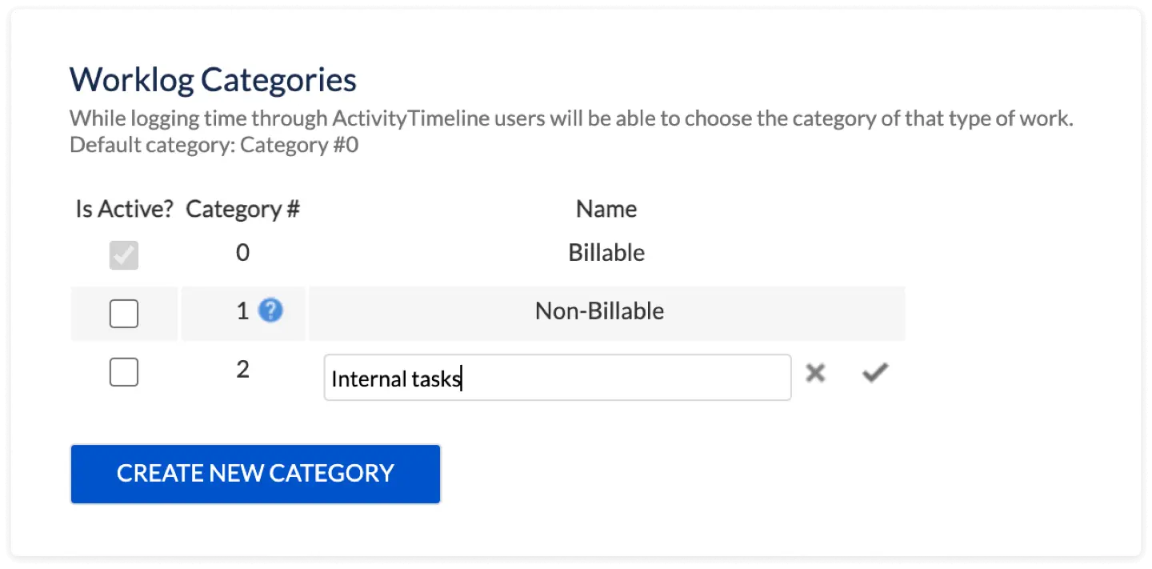
Task: Click the Non-Billable category name cell
Action: tap(599, 311)
